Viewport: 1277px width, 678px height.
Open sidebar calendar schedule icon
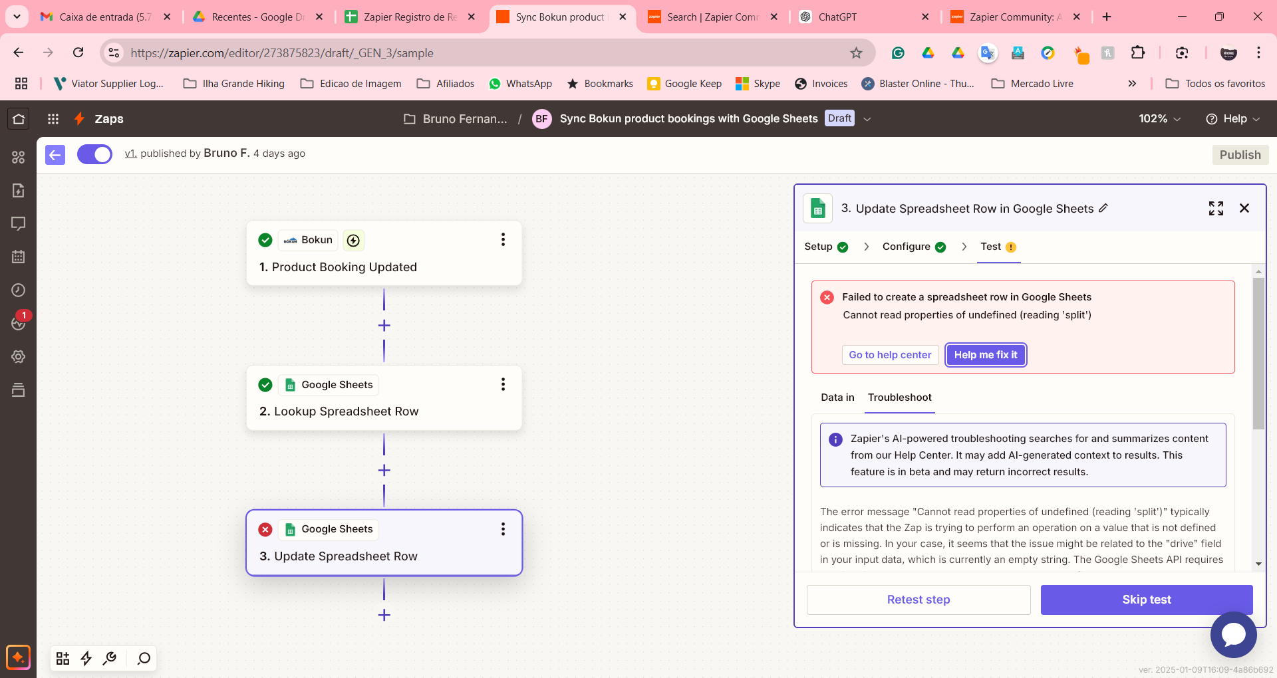19,257
